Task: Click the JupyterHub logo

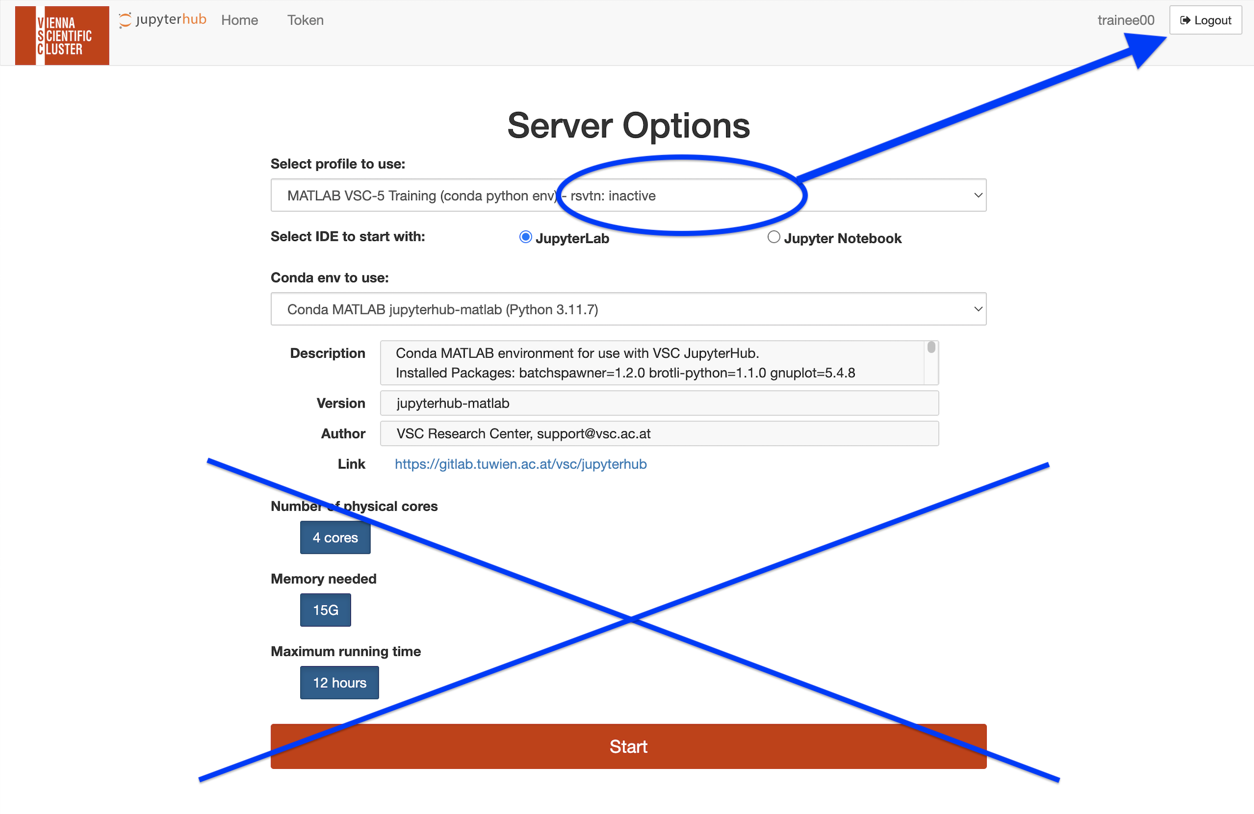Action: pyautogui.click(x=162, y=20)
